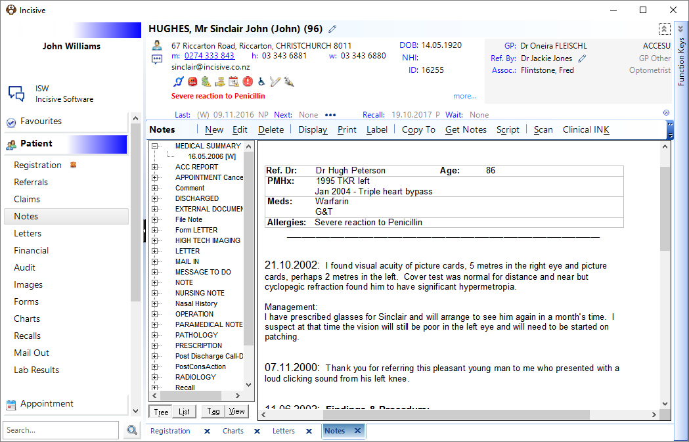Click in the Search input field
The height and width of the screenshot is (442, 689).
(x=61, y=430)
